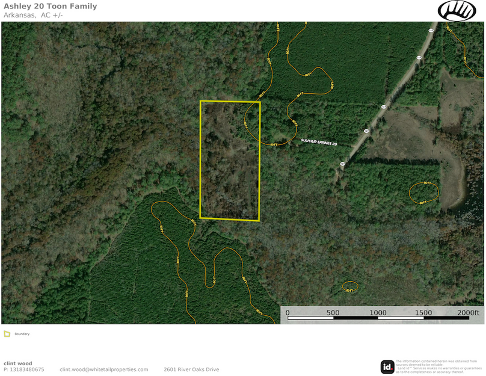Viewport: 486px width, 376px height.
Task: Click the yellow Boundary legend icon
Action: click(7, 334)
